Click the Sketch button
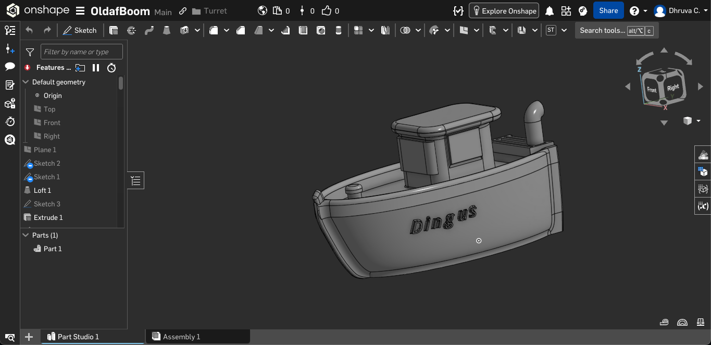 80,30
